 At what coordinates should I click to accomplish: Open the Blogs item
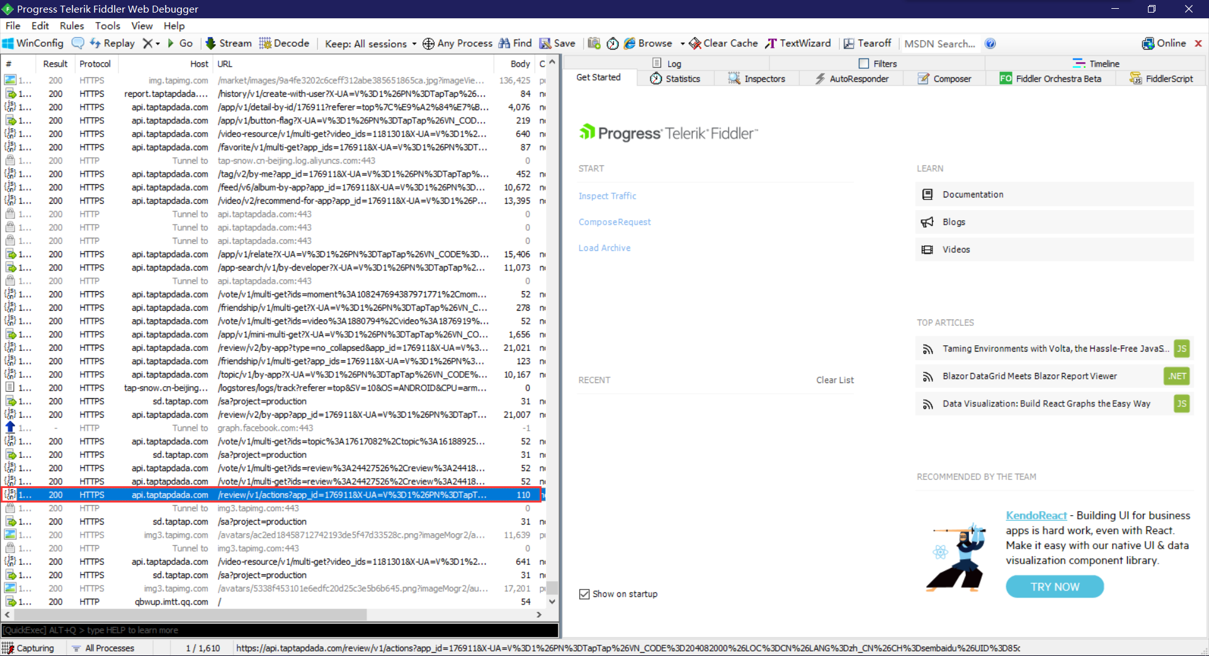(1055, 222)
